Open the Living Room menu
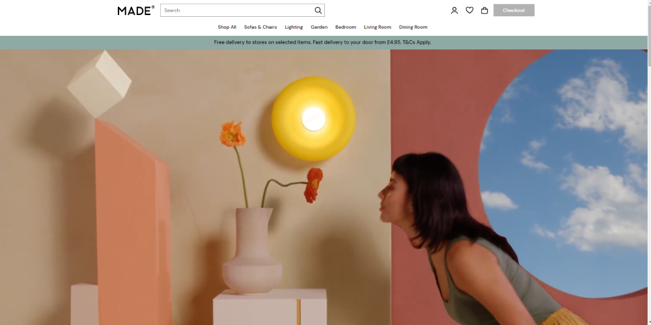The image size is (651, 325). tap(378, 27)
